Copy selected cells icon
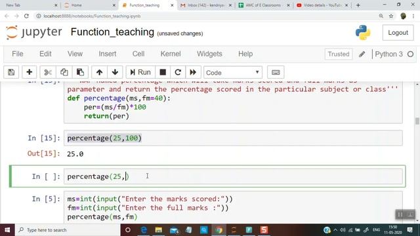 click(64, 72)
